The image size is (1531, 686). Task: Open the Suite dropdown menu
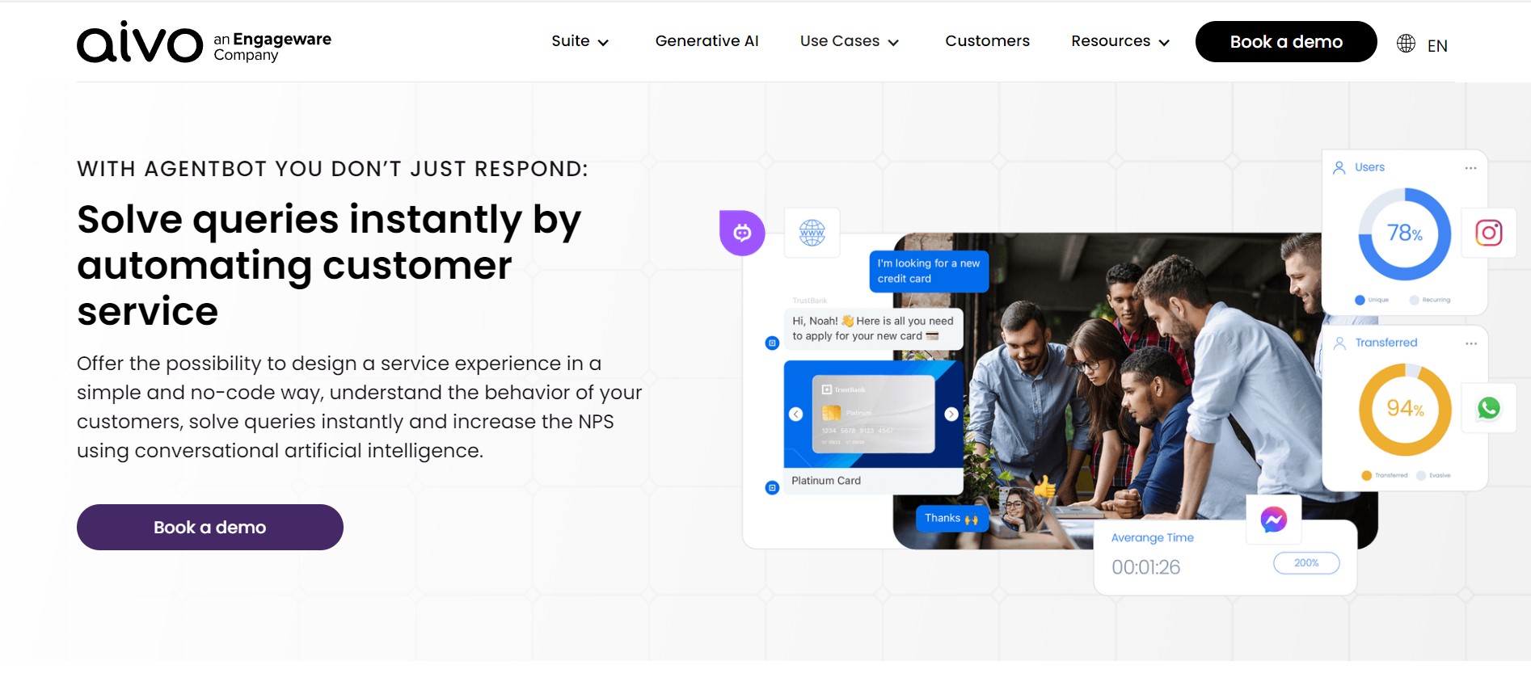[x=580, y=41]
